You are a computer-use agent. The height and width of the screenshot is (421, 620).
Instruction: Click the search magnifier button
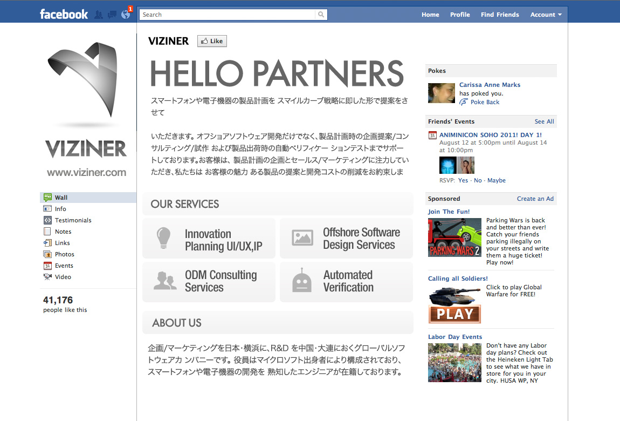point(321,15)
